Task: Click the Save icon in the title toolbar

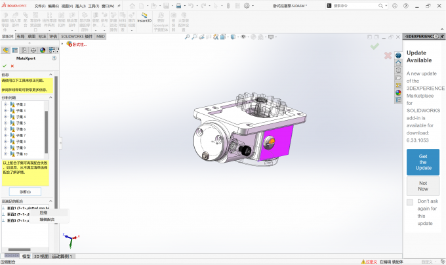Action: [166, 6]
